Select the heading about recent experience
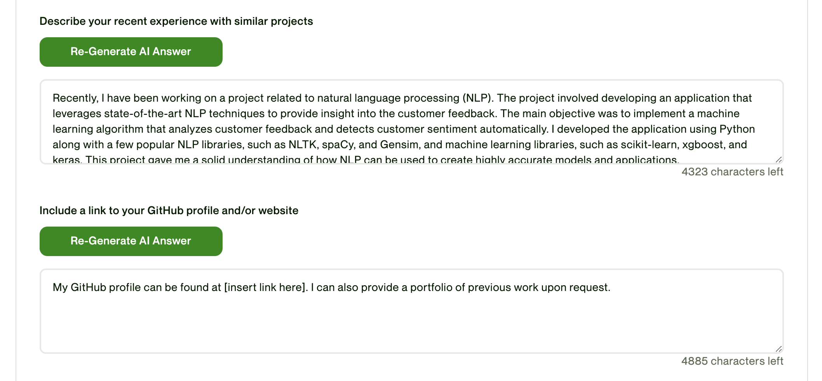 (176, 21)
